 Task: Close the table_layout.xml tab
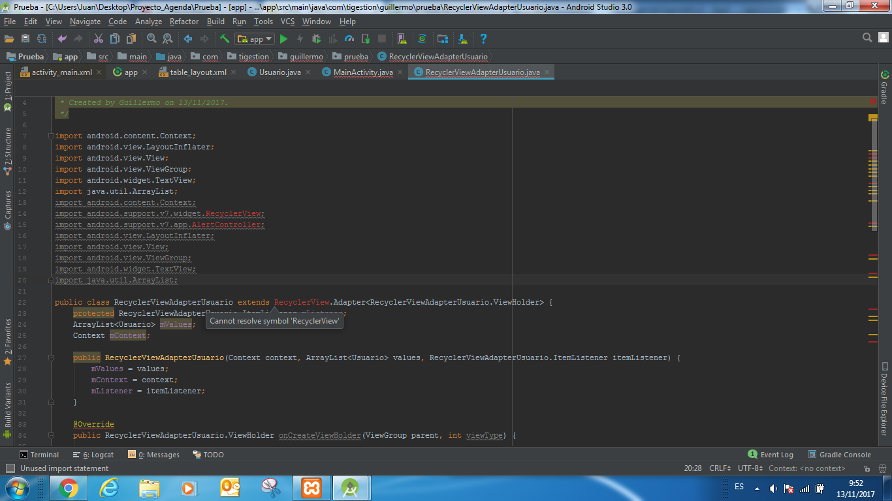point(234,72)
